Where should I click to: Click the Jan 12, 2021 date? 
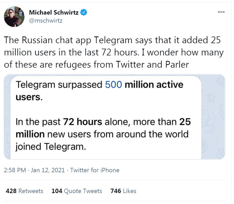(x=48, y=170)
